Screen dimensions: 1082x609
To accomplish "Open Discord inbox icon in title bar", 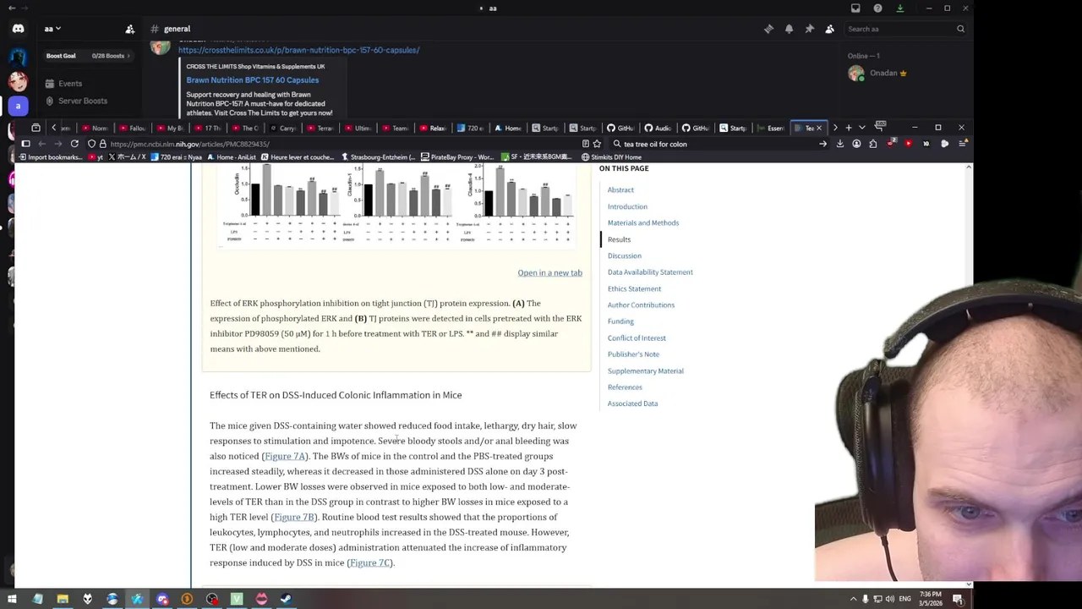I will pos(855,8).
